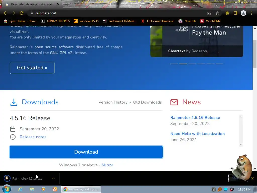Image resolution: width=257 pixels, height=193 pixels.
Task: Click the blue Download button
Action: pos(86,152)
